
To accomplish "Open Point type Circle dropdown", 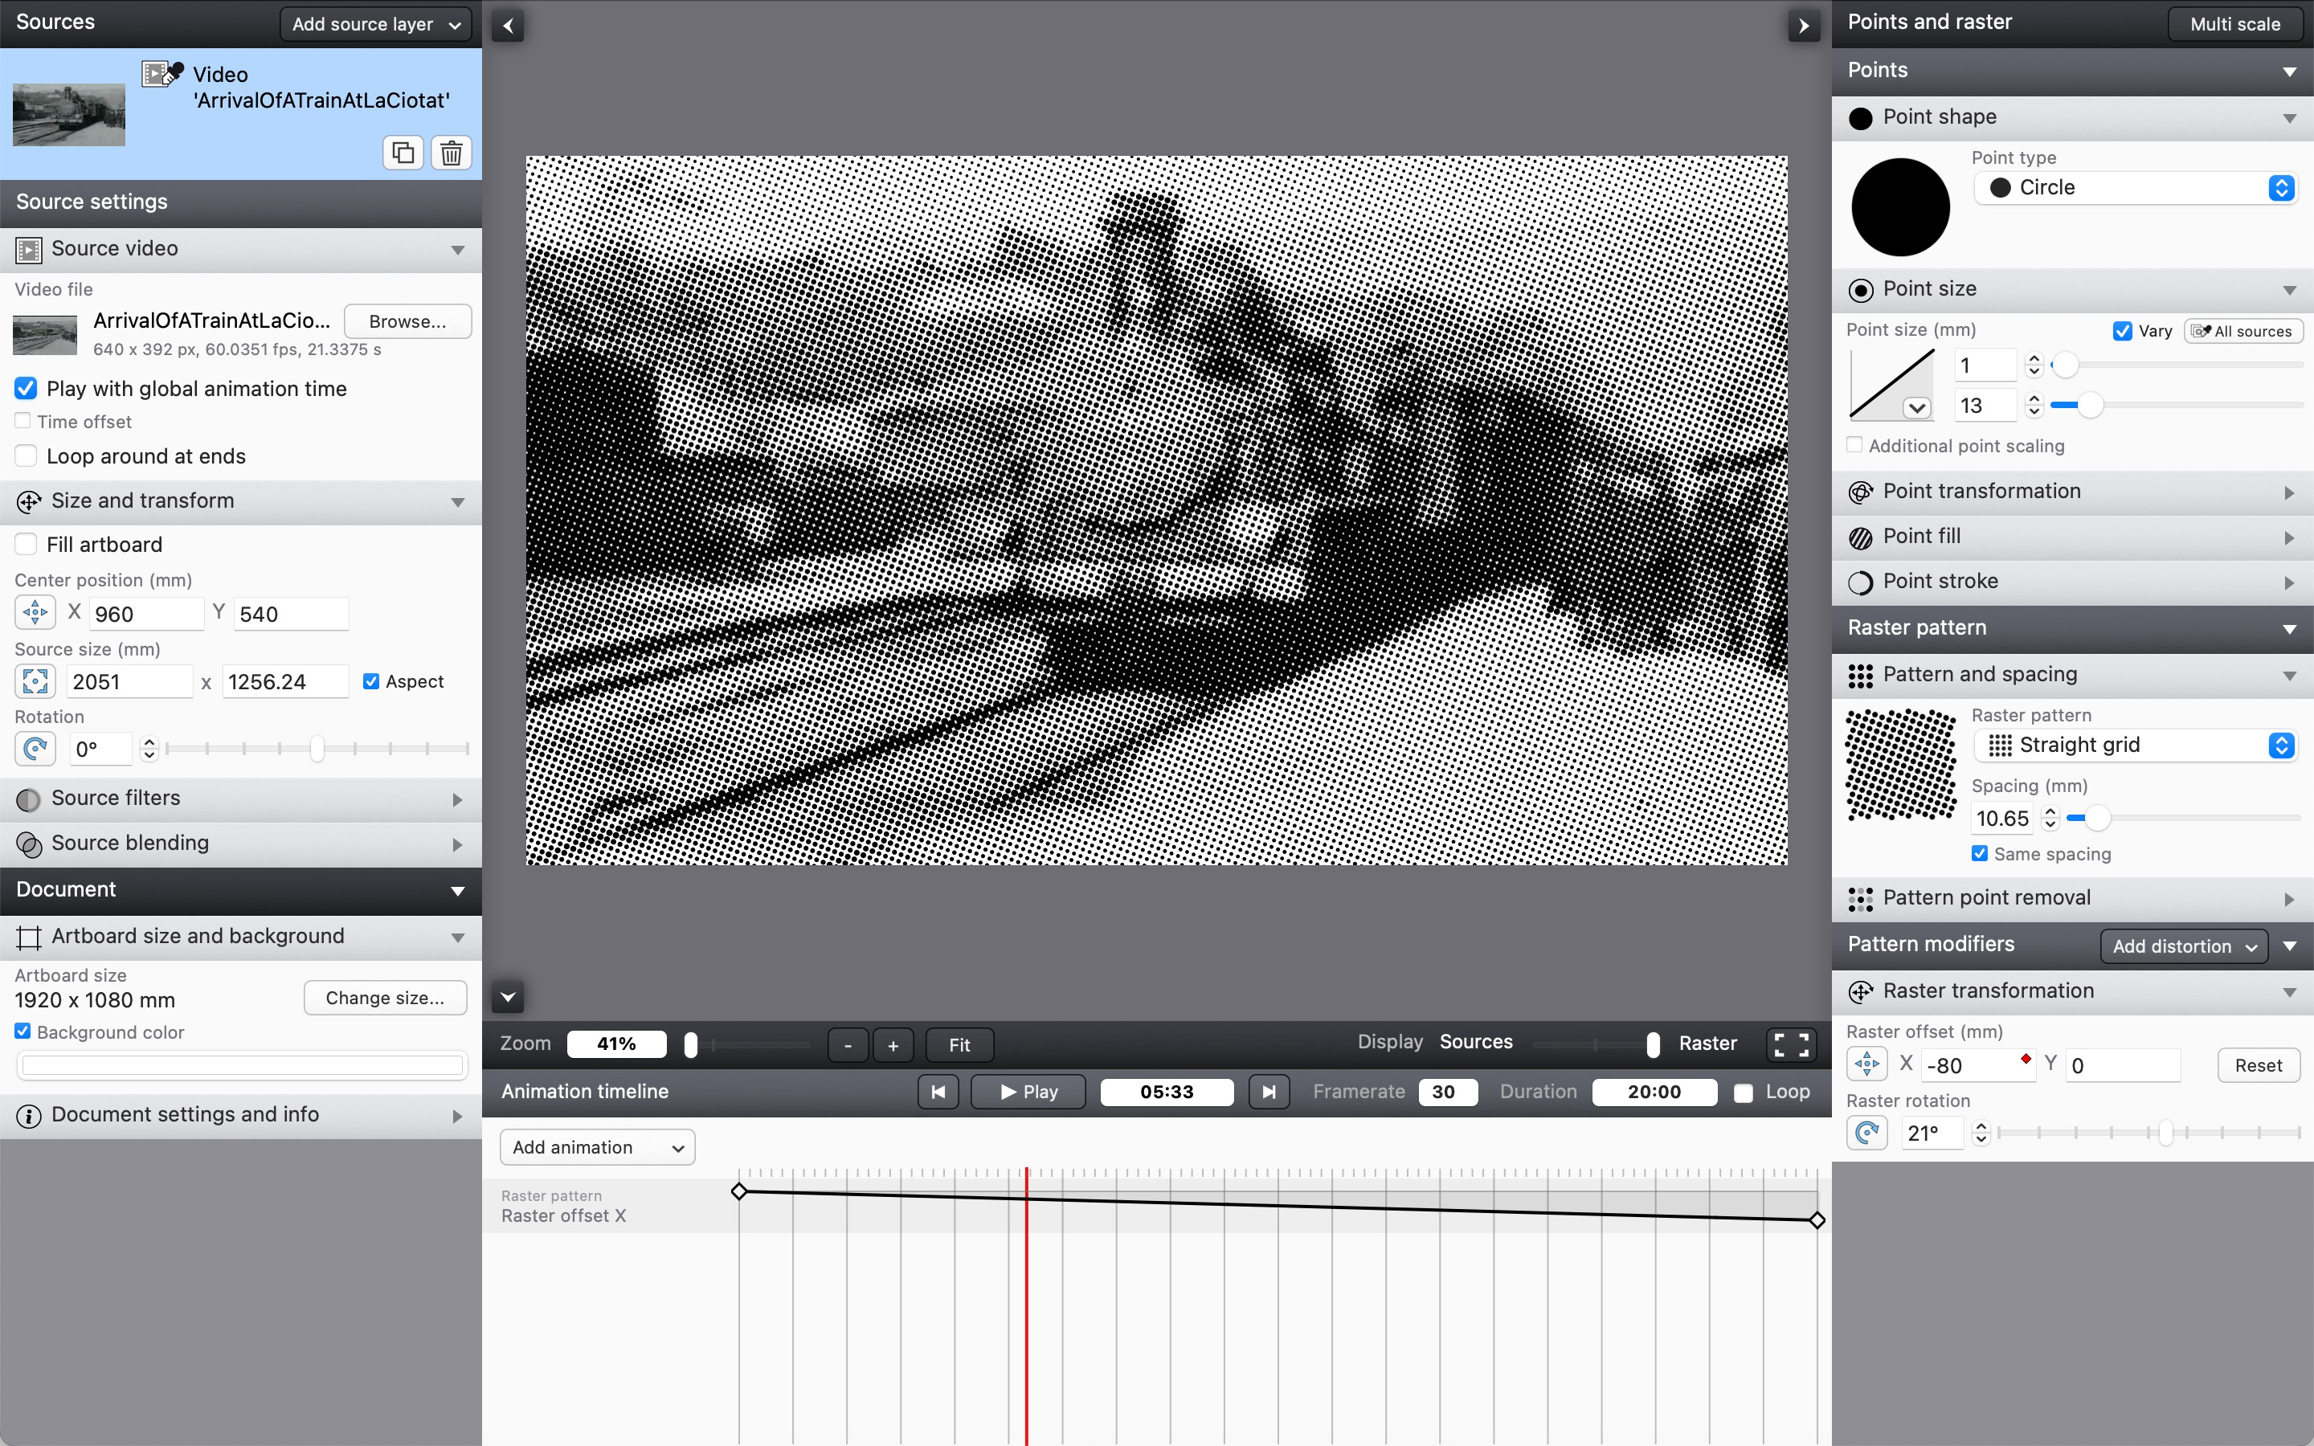I will pos(2136,187).
